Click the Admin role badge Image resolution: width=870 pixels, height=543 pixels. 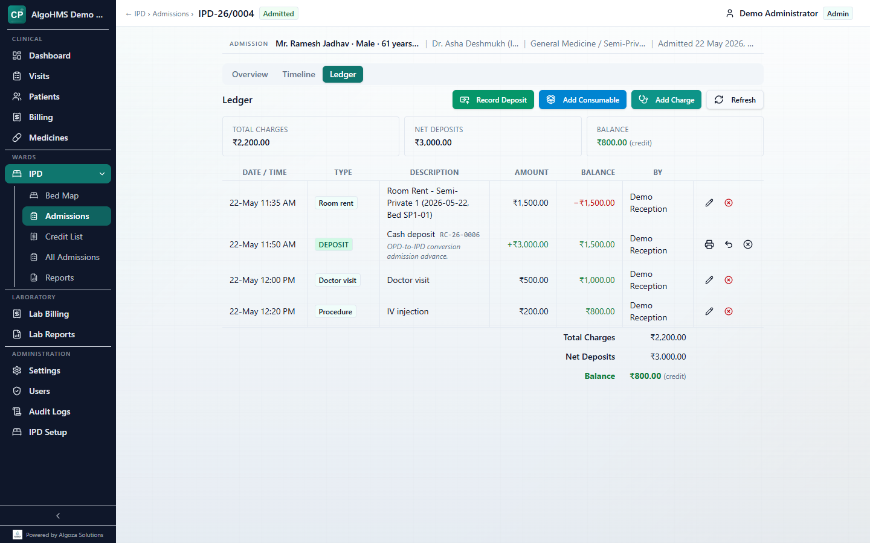click(x=838, y=13)
